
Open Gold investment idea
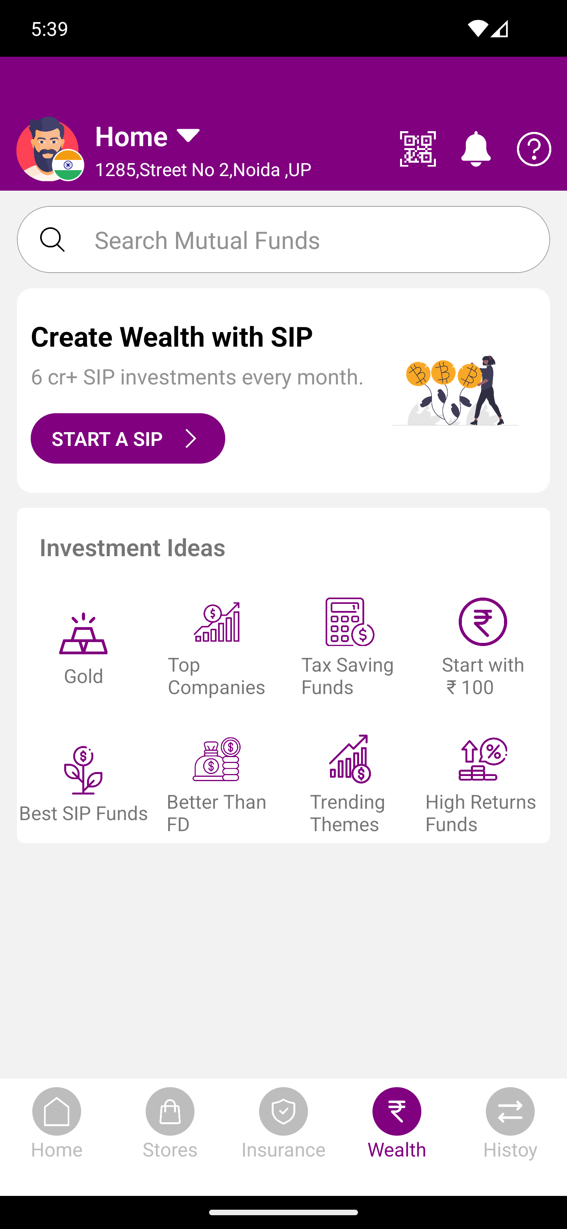click(83, 649)
